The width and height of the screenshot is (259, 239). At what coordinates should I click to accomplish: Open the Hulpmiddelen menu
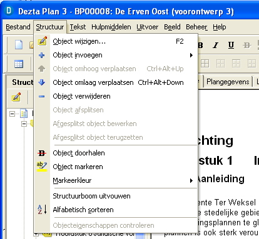tap(111, 27)
